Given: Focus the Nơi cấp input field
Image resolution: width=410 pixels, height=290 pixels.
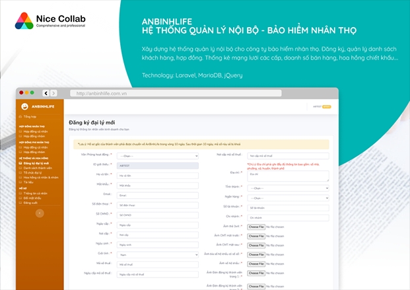Looking at the screenshot, I should [157, 235].
